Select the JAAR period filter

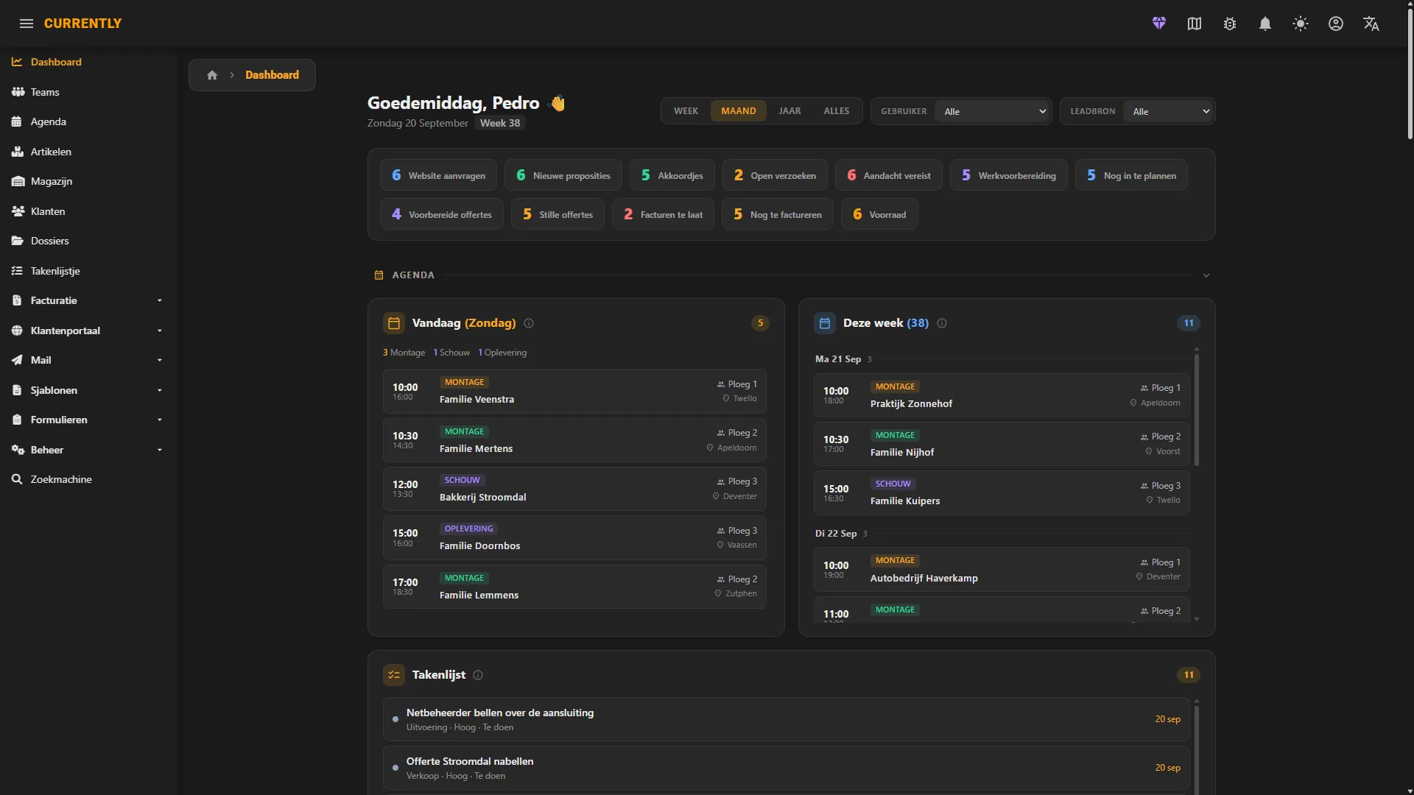789,111
